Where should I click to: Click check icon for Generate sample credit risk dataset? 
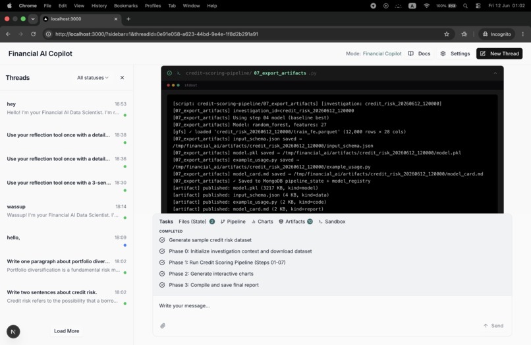coord(162,240)
